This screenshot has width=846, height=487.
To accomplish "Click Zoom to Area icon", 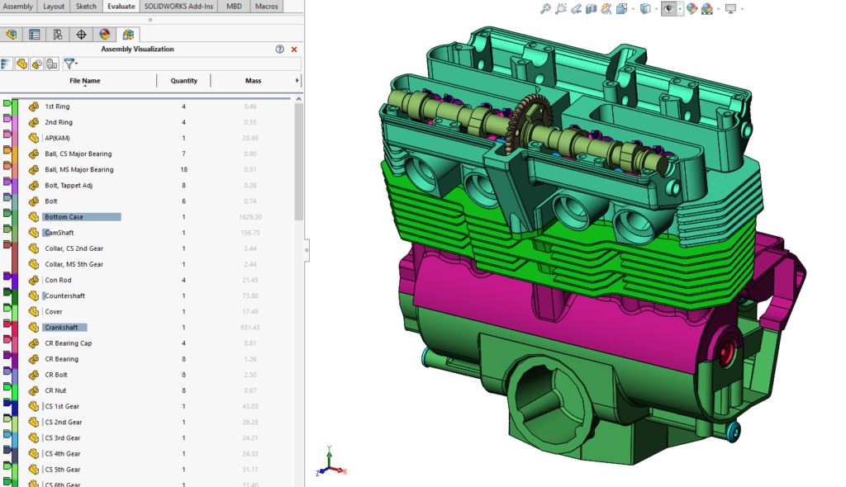I will (561, 8).
